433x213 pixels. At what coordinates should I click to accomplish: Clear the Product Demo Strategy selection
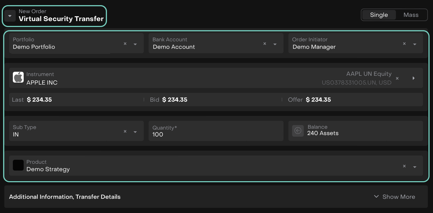click(x=404, y=166)
